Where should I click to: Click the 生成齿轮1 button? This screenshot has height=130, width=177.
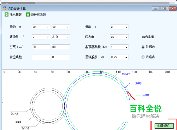(164, 126)
